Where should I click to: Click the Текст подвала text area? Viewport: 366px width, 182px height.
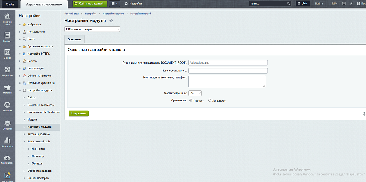pos(227,81)
